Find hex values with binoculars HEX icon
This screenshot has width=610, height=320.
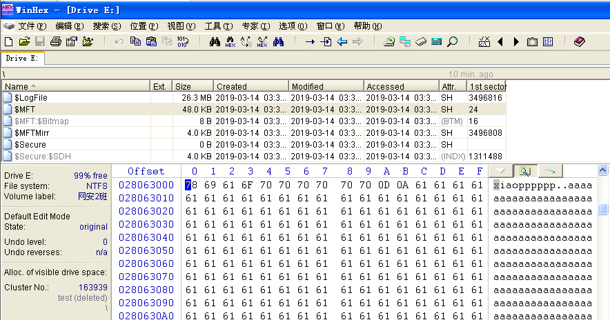[230, 41]
